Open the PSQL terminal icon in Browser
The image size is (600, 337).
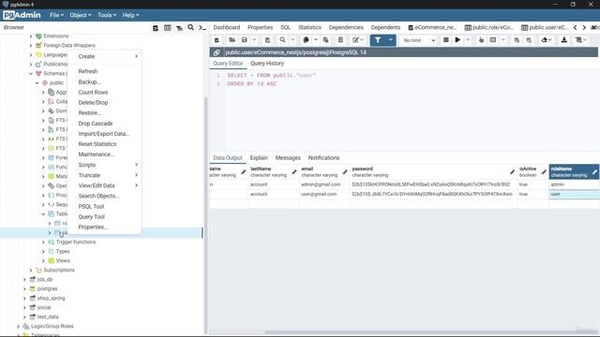pyautogui.click(x=202, y=28)
